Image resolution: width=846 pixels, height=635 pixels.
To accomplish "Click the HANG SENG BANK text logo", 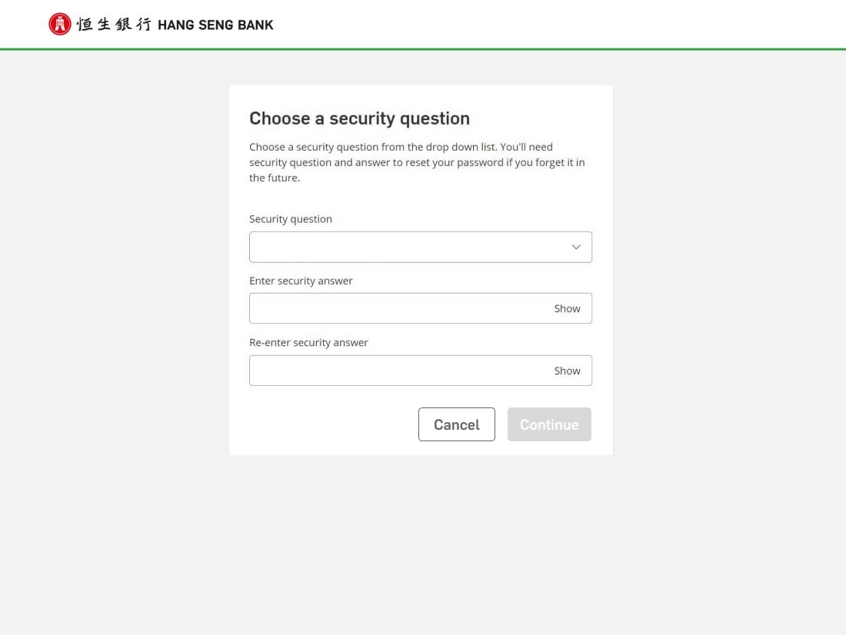I will coord(215,25).
